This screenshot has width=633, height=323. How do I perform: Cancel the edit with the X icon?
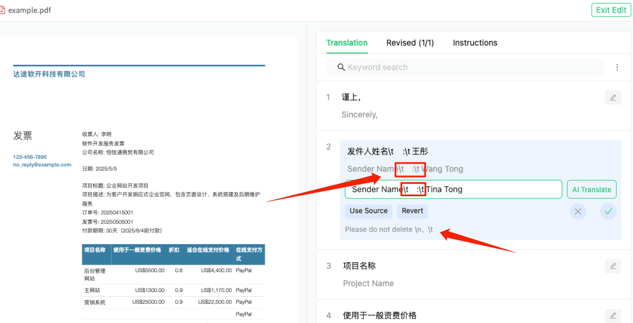click(x=578, y=211)
